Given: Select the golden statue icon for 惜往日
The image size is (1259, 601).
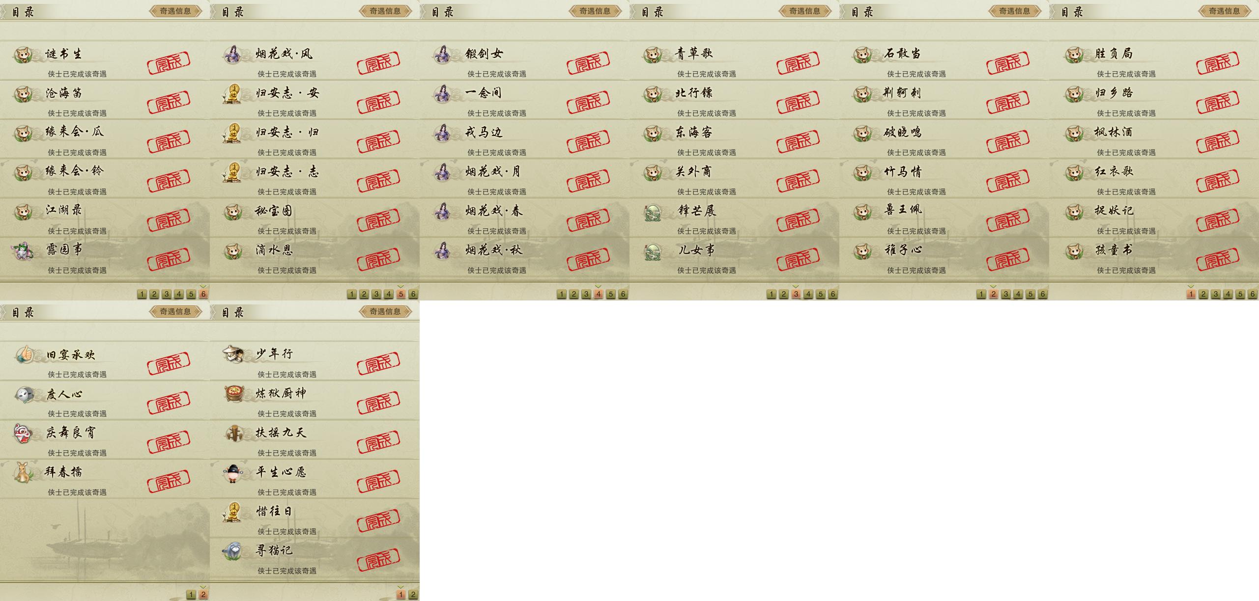Looking at the screenshot, I should point(233,512).
